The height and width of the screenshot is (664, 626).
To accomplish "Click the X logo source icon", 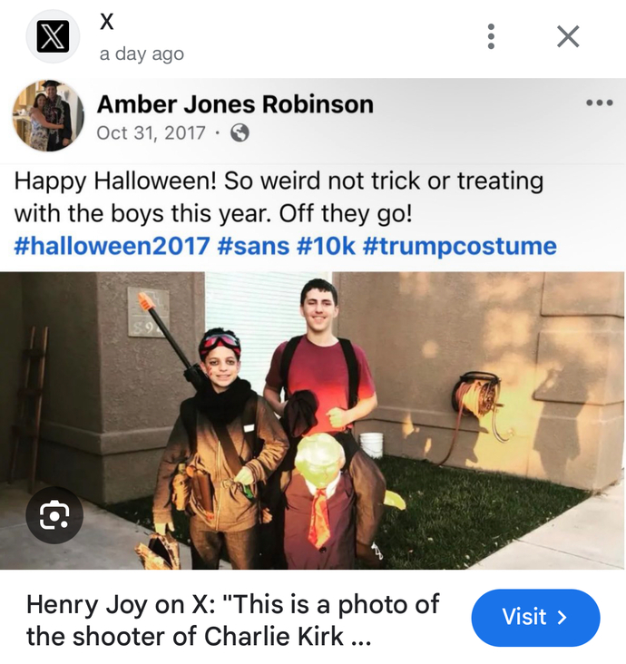I will (x=53, y=37).
